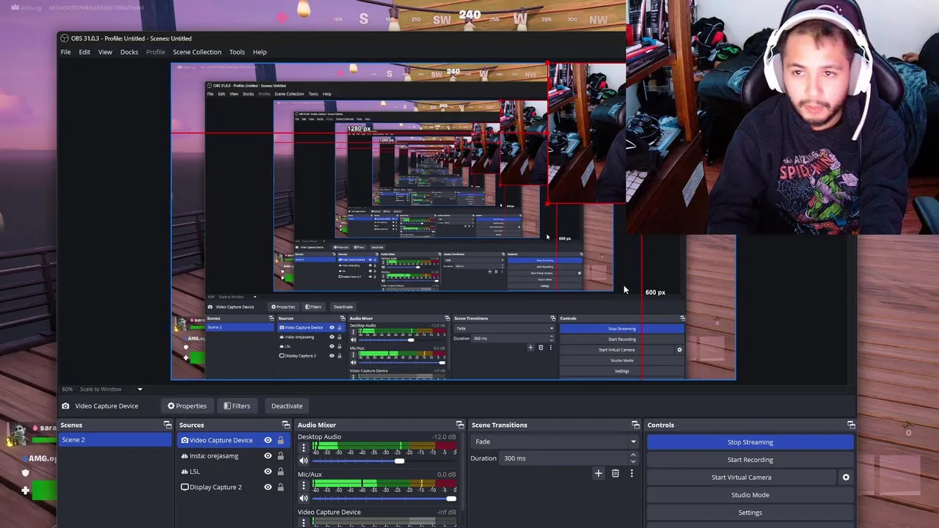Hide the insta: orejasamg source
The image size is (939, 528).
click(268, 456)
